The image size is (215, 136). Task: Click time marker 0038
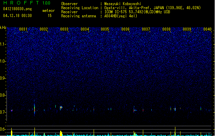(x=166, y=29)
